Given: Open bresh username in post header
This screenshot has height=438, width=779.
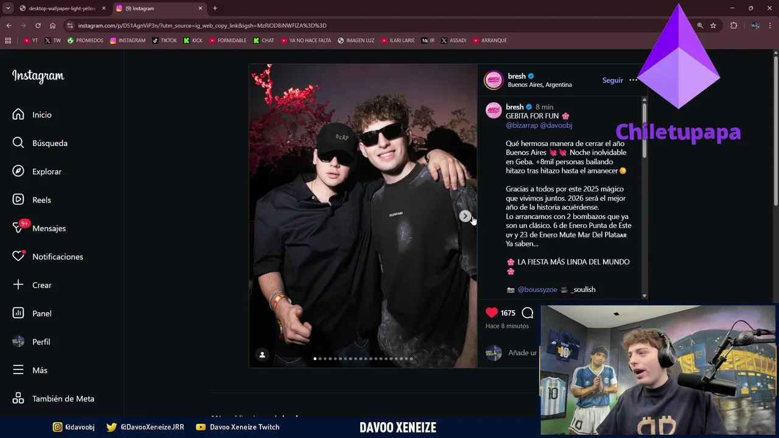Looking at the screenshot, I should 517,76.
